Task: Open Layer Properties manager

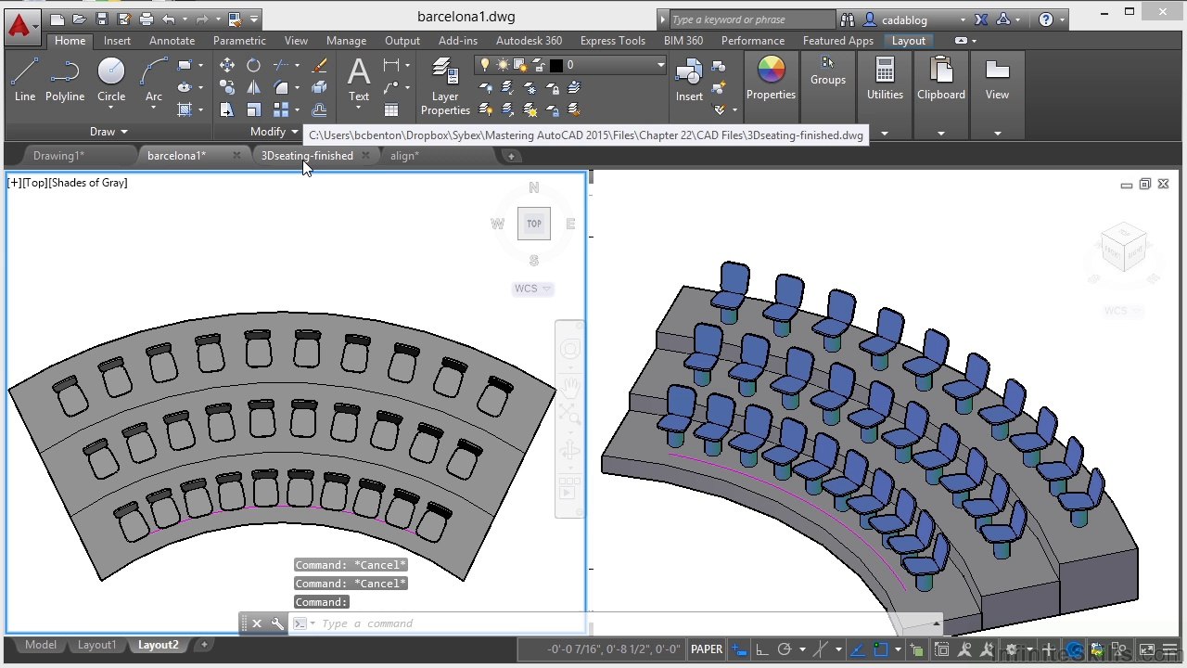Action: tap(445, 86)
